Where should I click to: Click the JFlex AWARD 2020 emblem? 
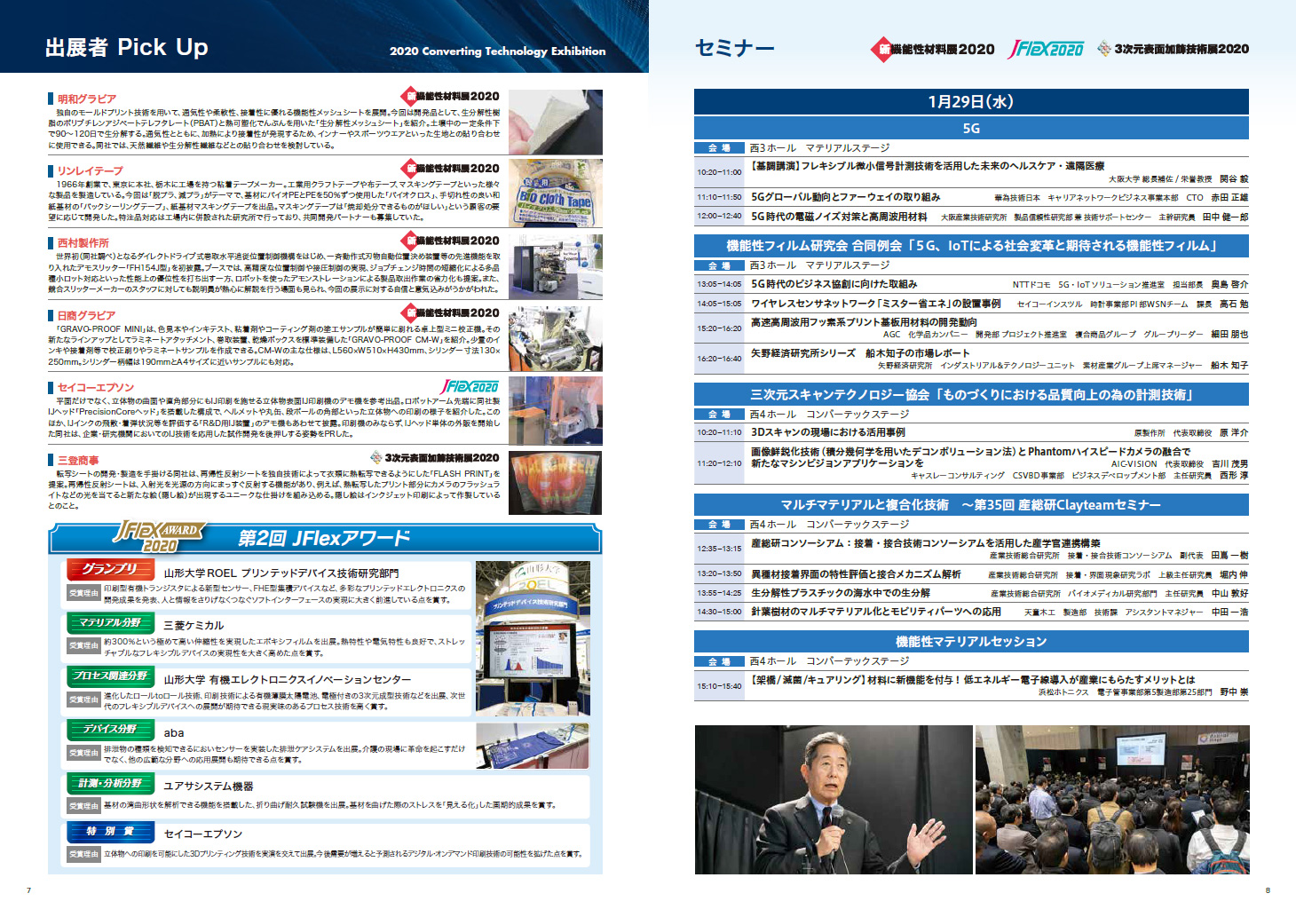pyautogui.click(x=159, y=536)
